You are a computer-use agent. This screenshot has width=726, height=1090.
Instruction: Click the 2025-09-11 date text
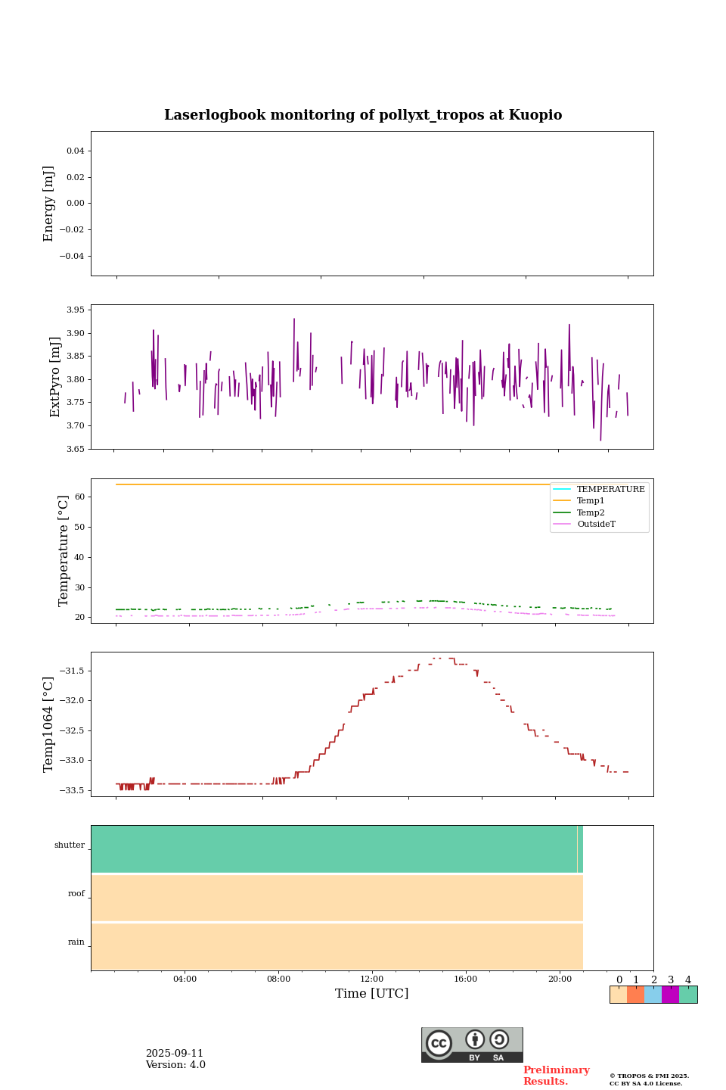(175, 1054)
